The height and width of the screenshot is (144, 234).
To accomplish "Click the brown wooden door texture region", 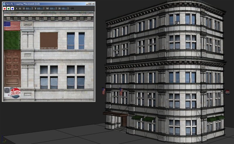I will [12, 68].
